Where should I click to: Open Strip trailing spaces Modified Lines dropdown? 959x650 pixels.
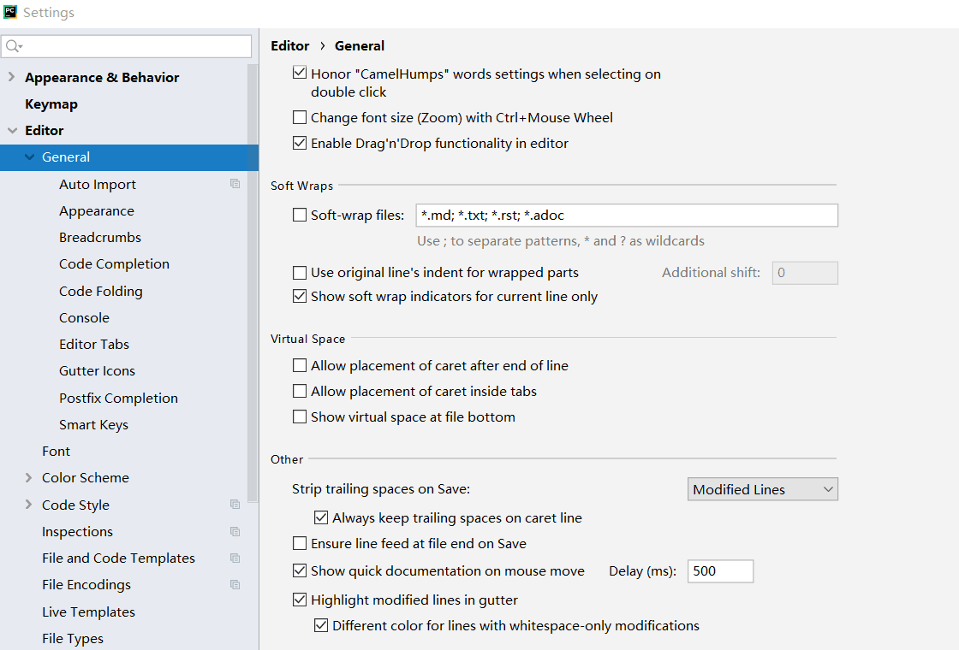click(763, 489)
